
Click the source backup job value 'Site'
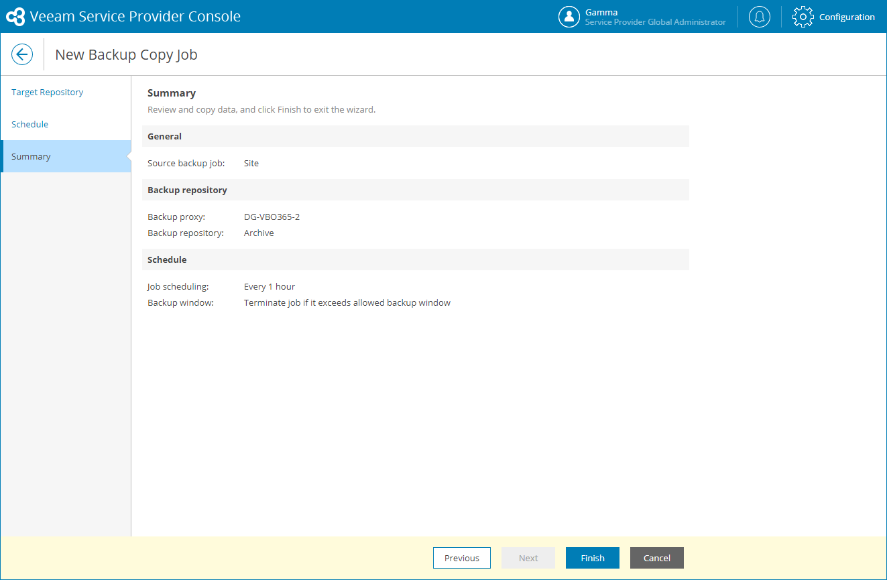[251, 163]
